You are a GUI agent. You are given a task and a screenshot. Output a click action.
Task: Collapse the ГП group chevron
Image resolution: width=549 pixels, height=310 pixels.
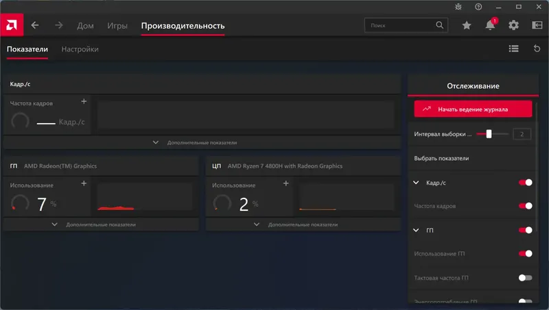(416, 230)
